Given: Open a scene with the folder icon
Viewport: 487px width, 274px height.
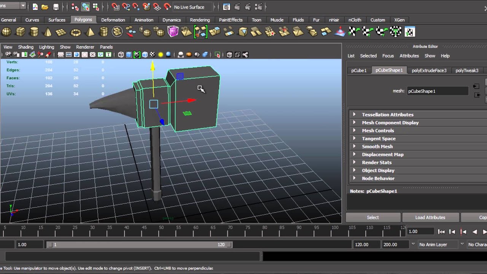Looking at the screenshot, I should point(45,7).
